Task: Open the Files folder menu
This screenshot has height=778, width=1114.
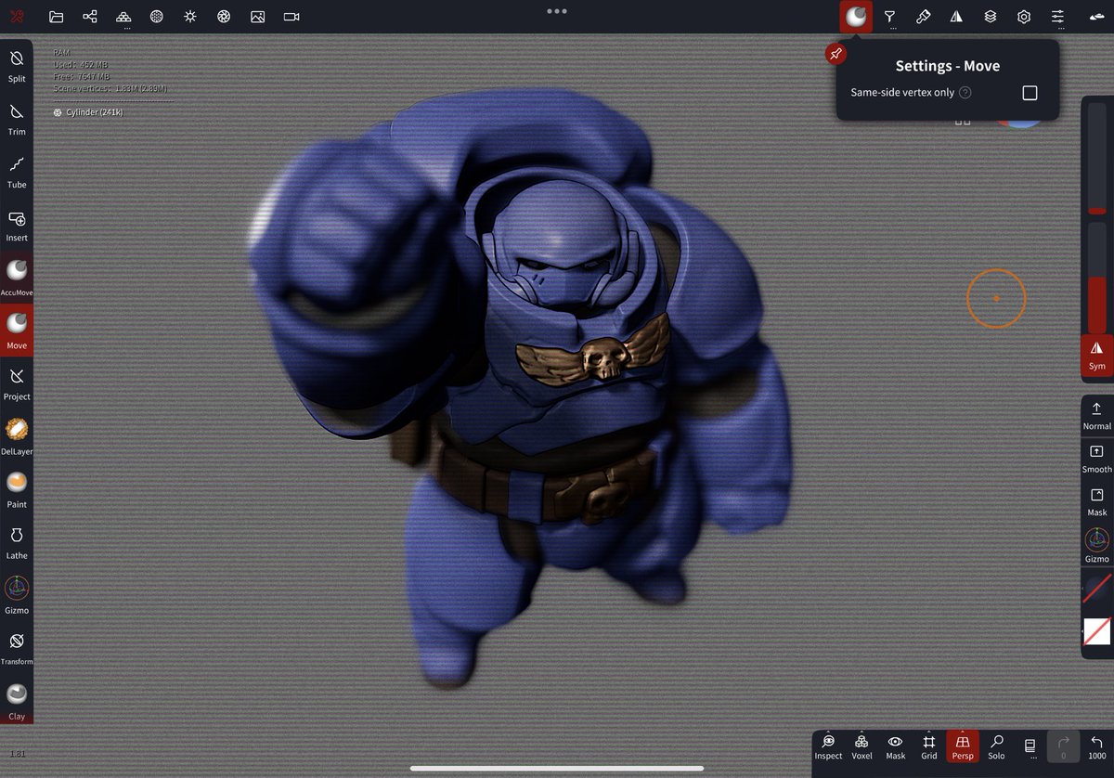Action: click(56, 16)
